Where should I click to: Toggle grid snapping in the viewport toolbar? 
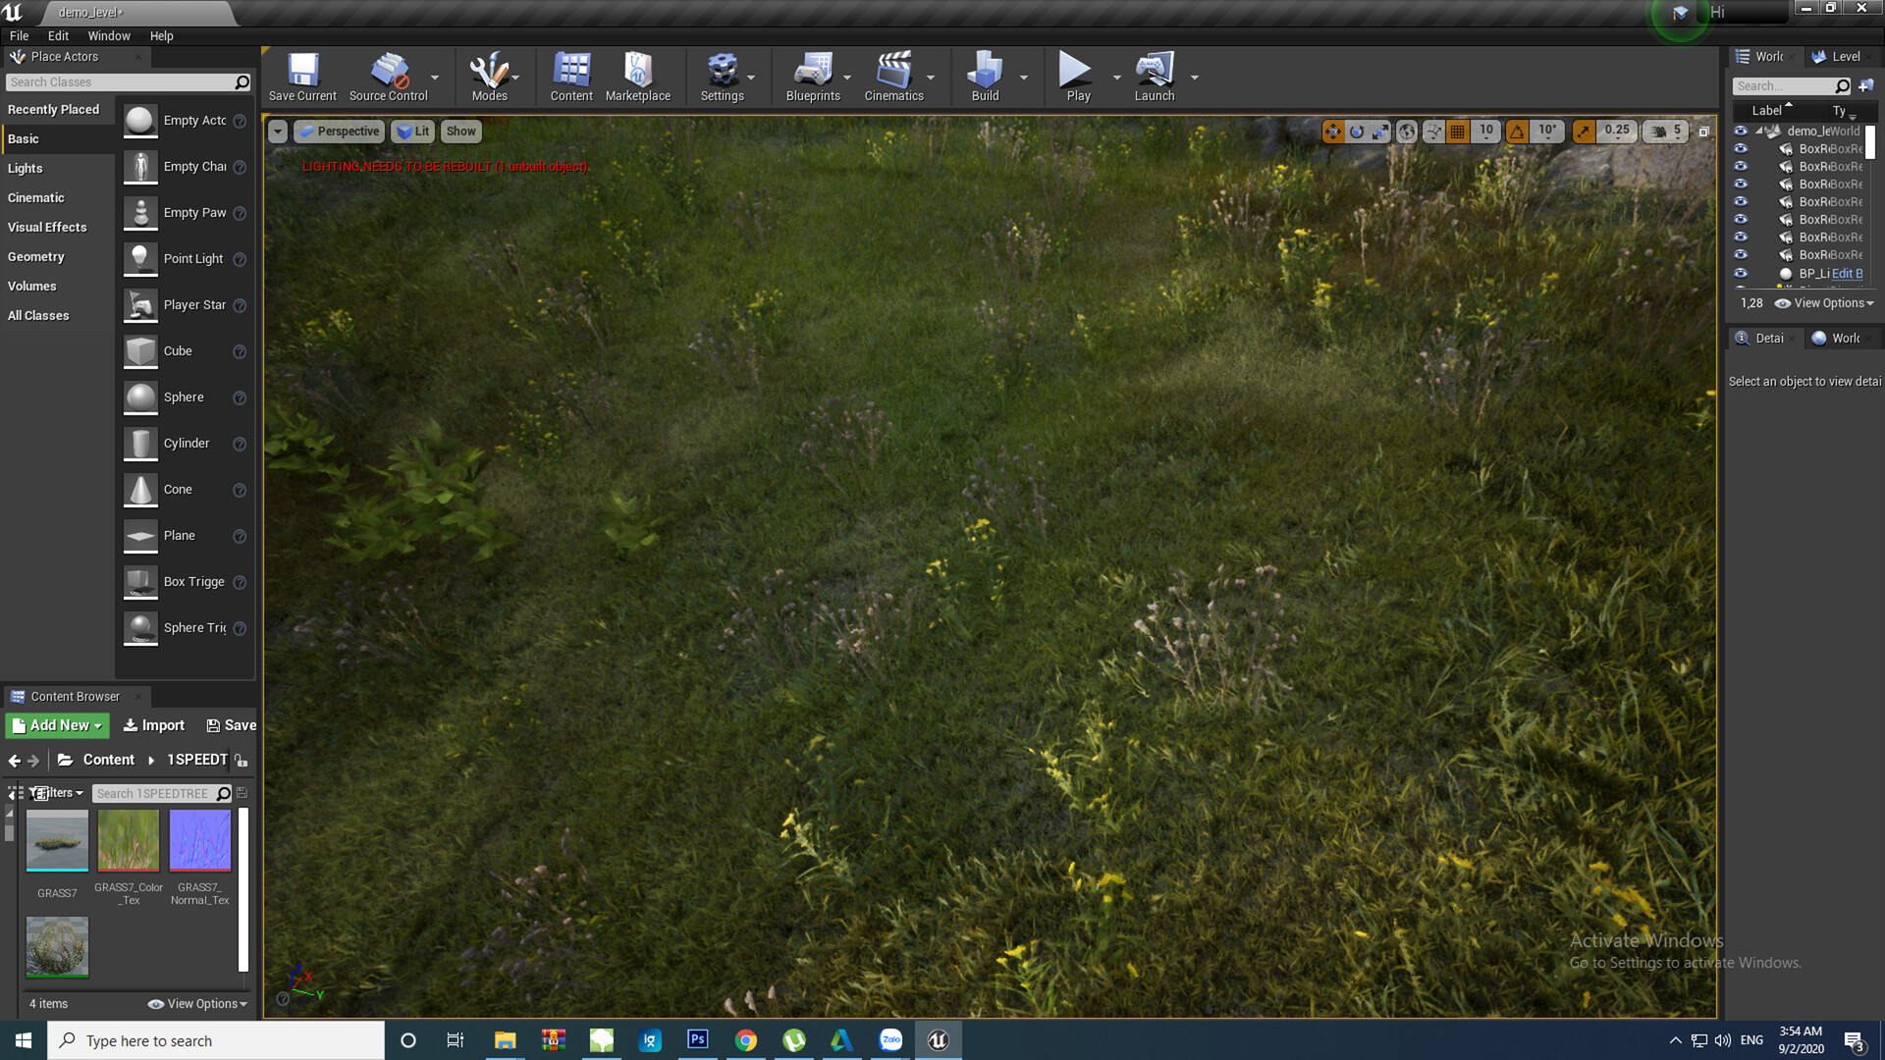[x=1457, y=131]
